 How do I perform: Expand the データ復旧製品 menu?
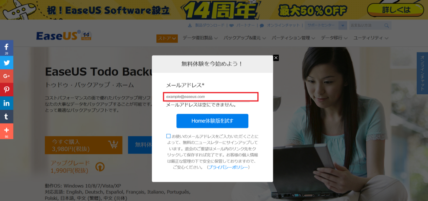(200, 38)
